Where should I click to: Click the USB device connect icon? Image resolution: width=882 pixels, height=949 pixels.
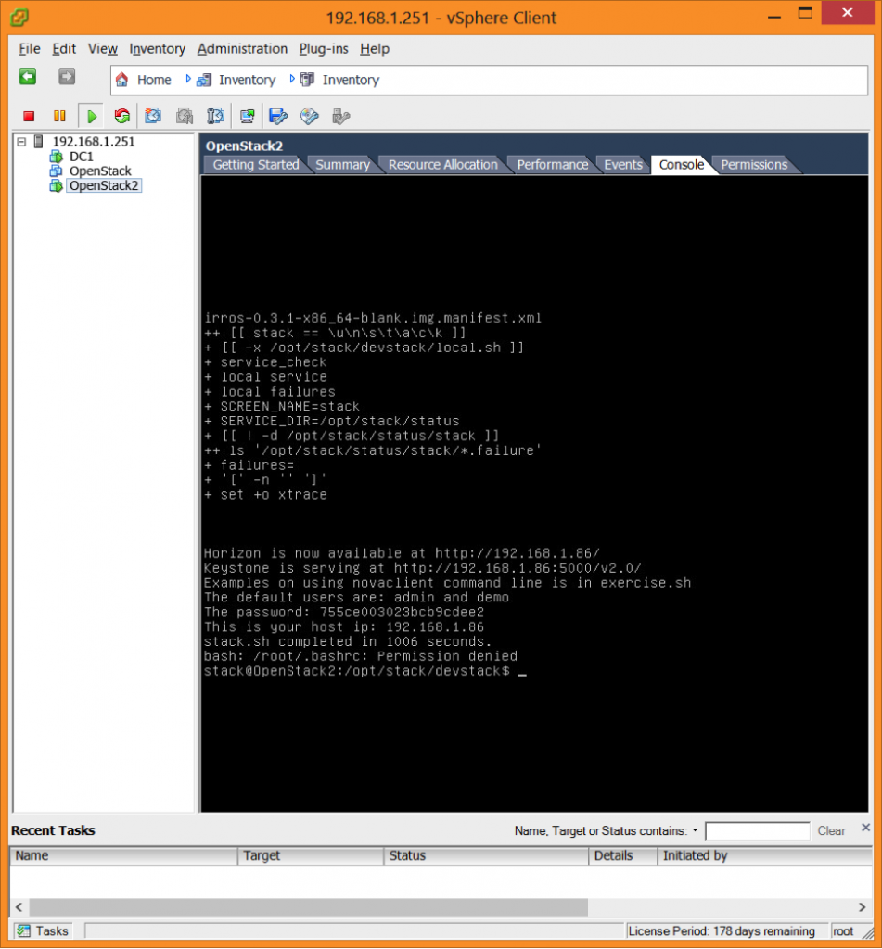coord(341,116)
